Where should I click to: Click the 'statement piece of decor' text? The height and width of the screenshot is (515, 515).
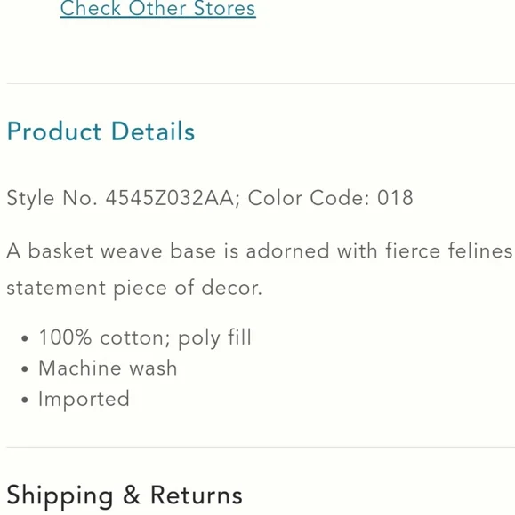(x=134, y=288)
